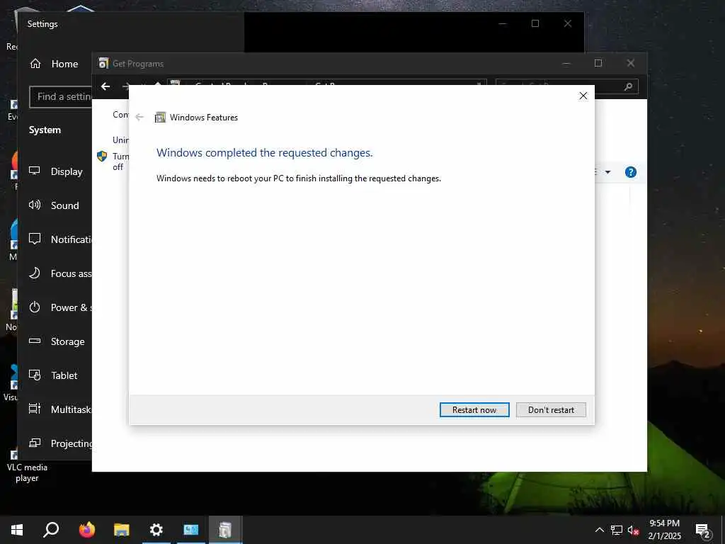This screenshot has height=544, width=725.
Task: Click search magnifier in Get Programs window
Action: [x=628, y=86]
